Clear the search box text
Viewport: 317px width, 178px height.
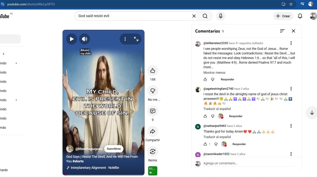tap(194, 16)
